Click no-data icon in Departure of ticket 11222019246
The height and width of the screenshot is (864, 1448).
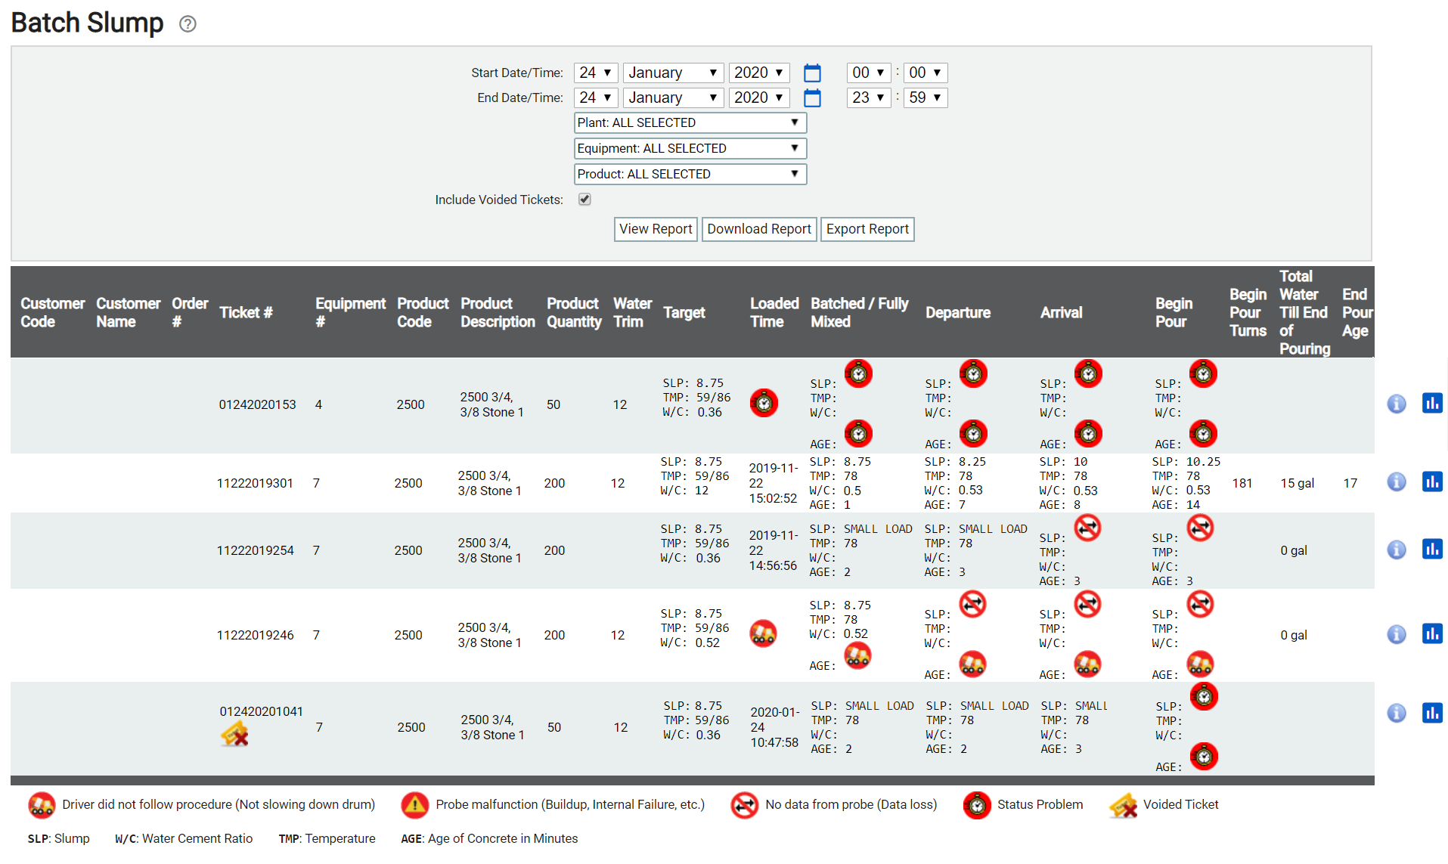pos(972,604)
